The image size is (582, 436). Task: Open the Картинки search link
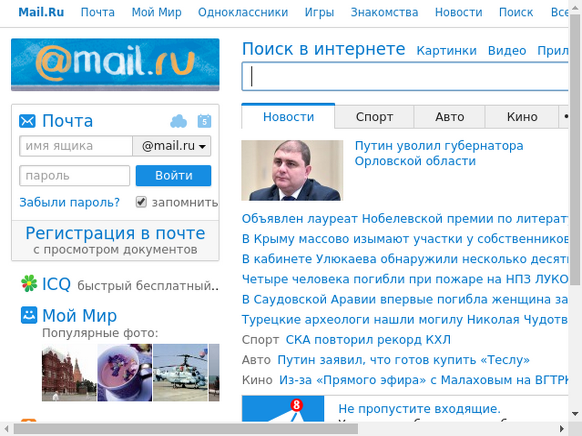pyautogui.click(x=446, y=51)
